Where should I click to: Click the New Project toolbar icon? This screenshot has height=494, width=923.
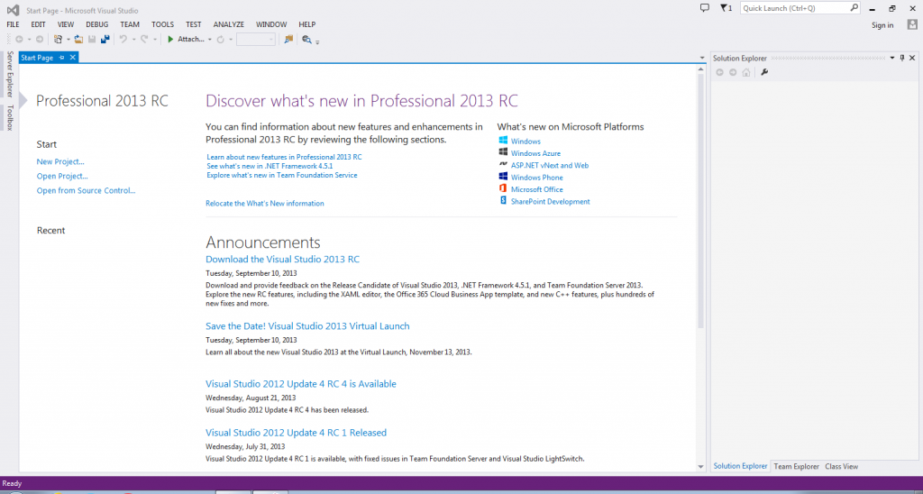tap(58, 40)
